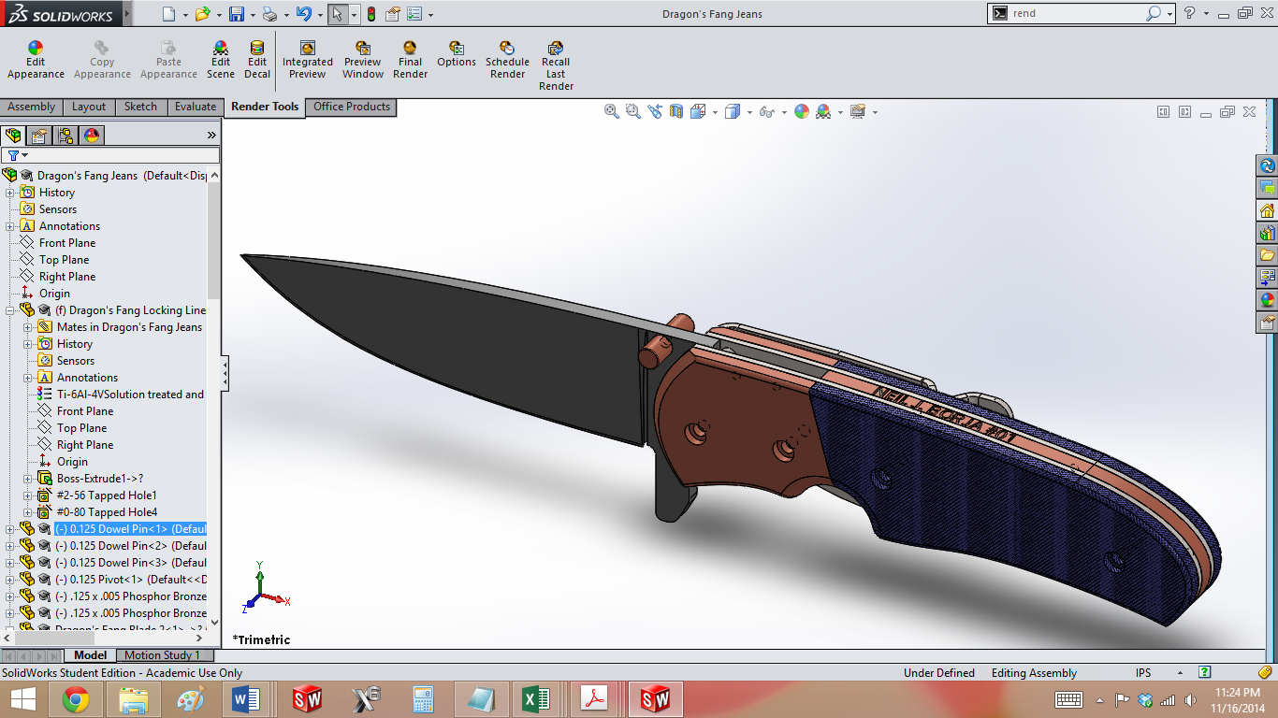Click the View Settings monitor icon
This screenshot has width=1278, height=718.
click(857, 111)
